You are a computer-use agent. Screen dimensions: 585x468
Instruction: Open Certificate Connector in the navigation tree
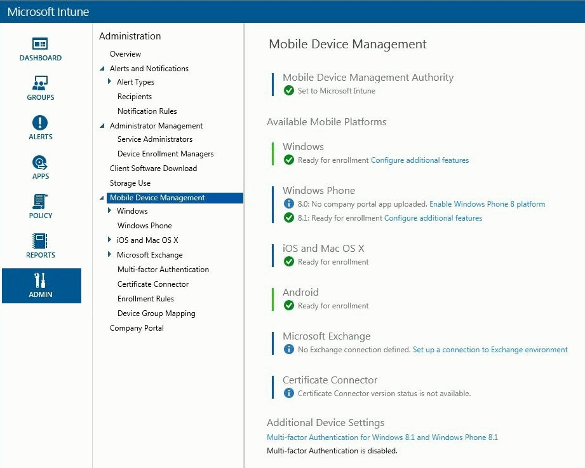153,284
